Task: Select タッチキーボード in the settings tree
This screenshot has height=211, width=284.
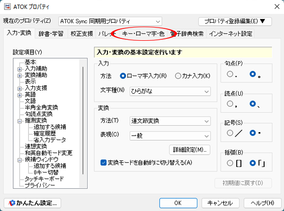Action: click(44, 179)
